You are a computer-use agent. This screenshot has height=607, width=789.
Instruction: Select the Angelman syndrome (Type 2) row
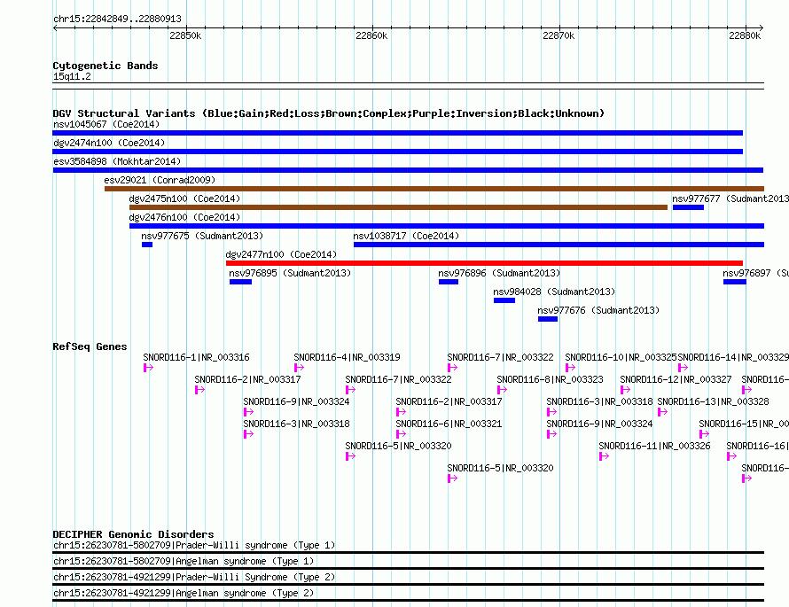(408, 595)
